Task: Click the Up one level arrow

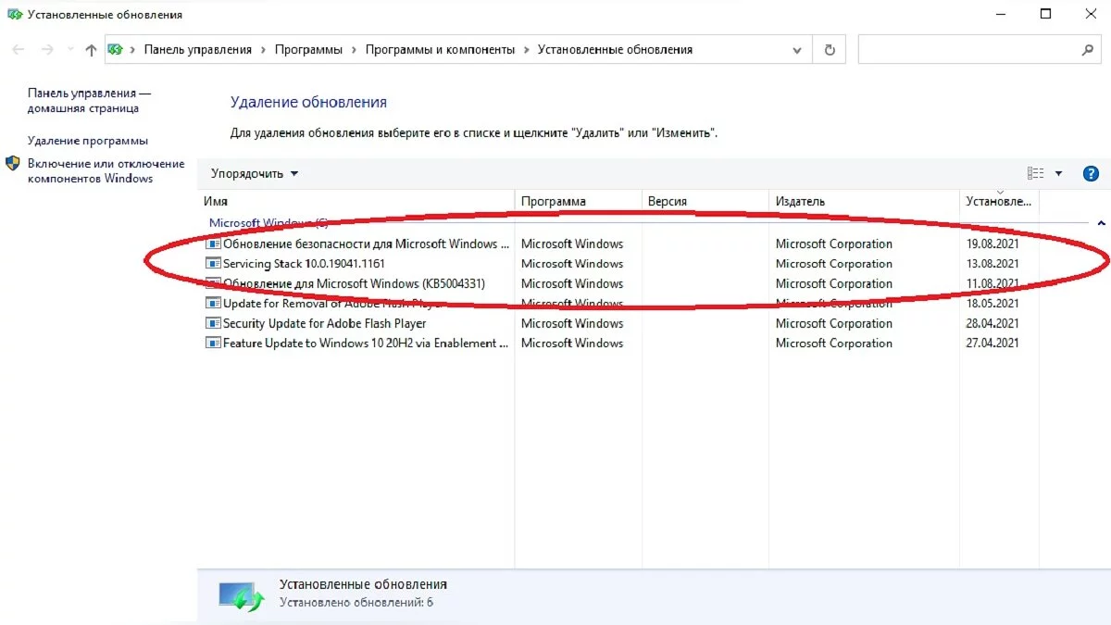Action: [91, 50]
